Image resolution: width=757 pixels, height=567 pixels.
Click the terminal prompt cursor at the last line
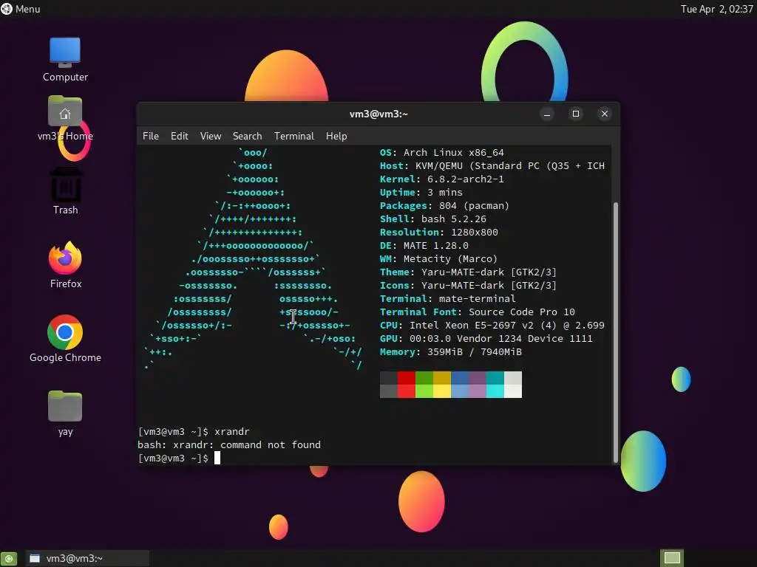tap(217, 458)
